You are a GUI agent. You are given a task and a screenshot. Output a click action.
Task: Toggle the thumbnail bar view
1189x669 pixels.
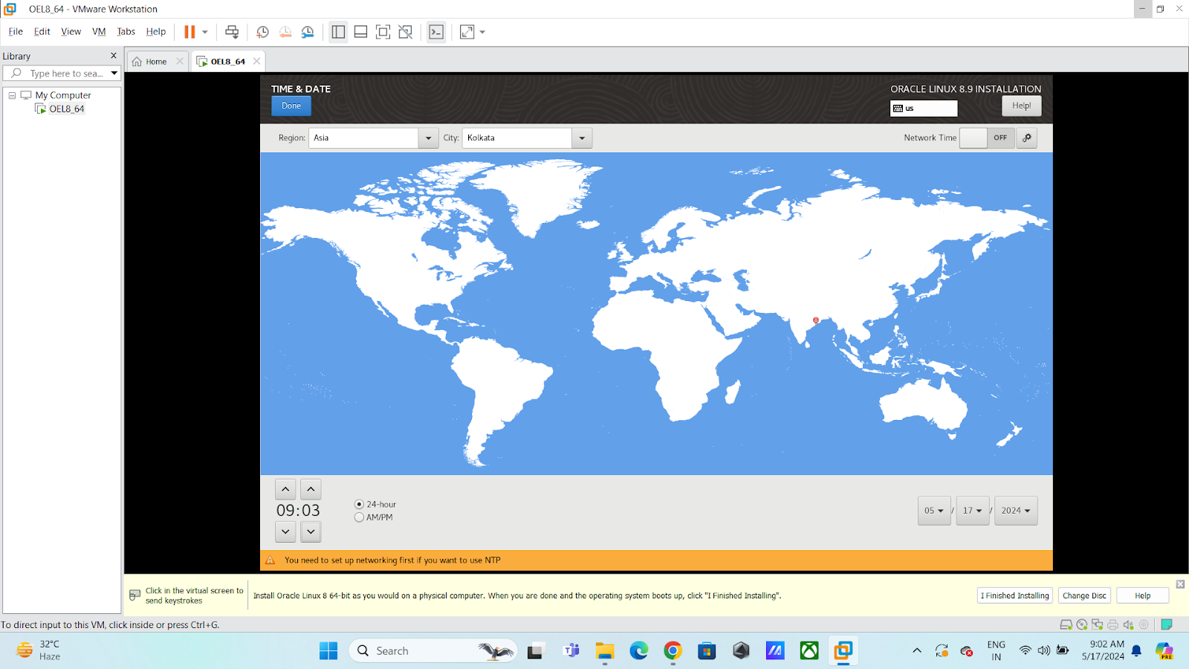pos(360,32)
